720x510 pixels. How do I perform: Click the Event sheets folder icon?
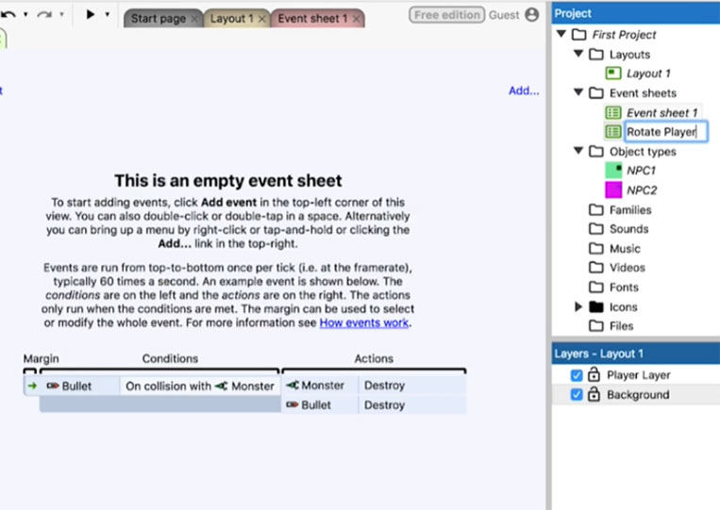[596, 92]
